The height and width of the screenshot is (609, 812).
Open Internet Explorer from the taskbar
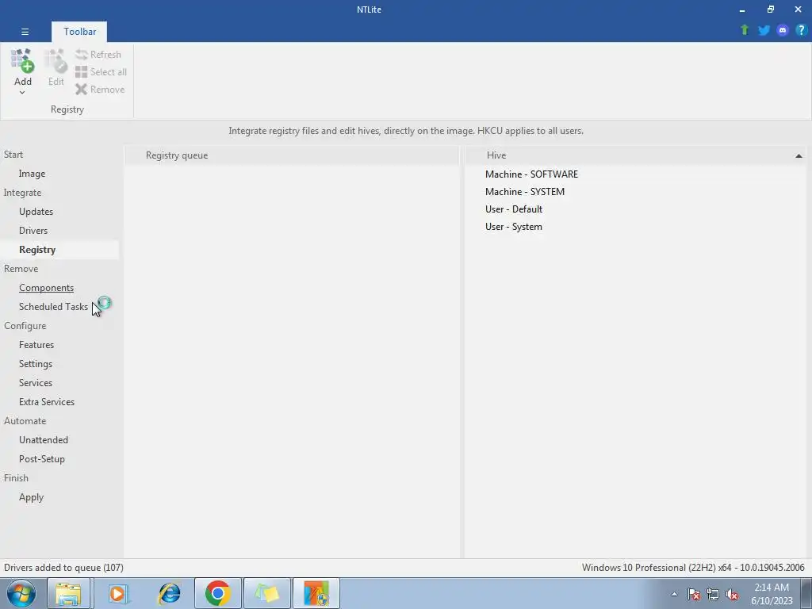169,593
